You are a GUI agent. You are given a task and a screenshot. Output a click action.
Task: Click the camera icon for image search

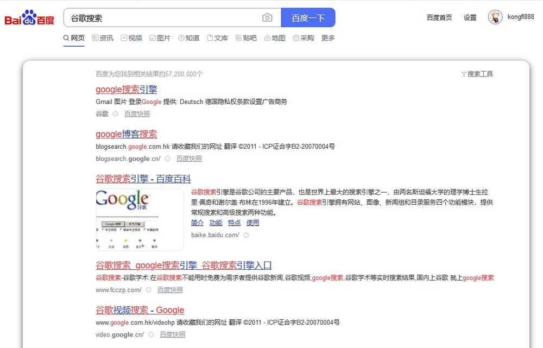(x=267, y=17)
